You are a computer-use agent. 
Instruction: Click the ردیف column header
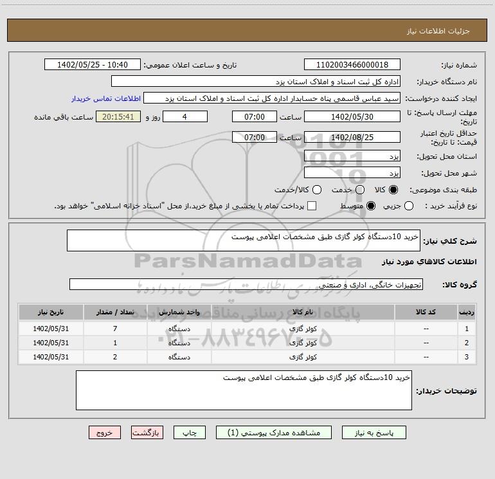coord(467,312)
